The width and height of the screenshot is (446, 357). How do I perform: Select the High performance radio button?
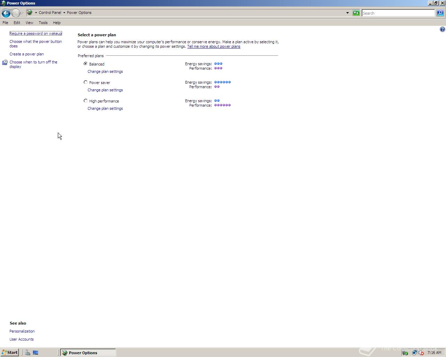coord(85,101)
